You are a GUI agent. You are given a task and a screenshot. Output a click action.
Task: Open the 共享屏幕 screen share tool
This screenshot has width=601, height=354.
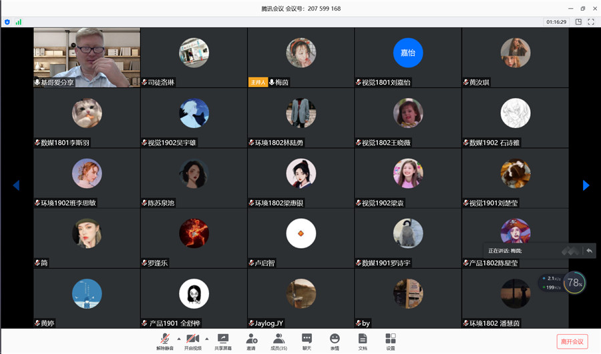click(x=223, y=341)
